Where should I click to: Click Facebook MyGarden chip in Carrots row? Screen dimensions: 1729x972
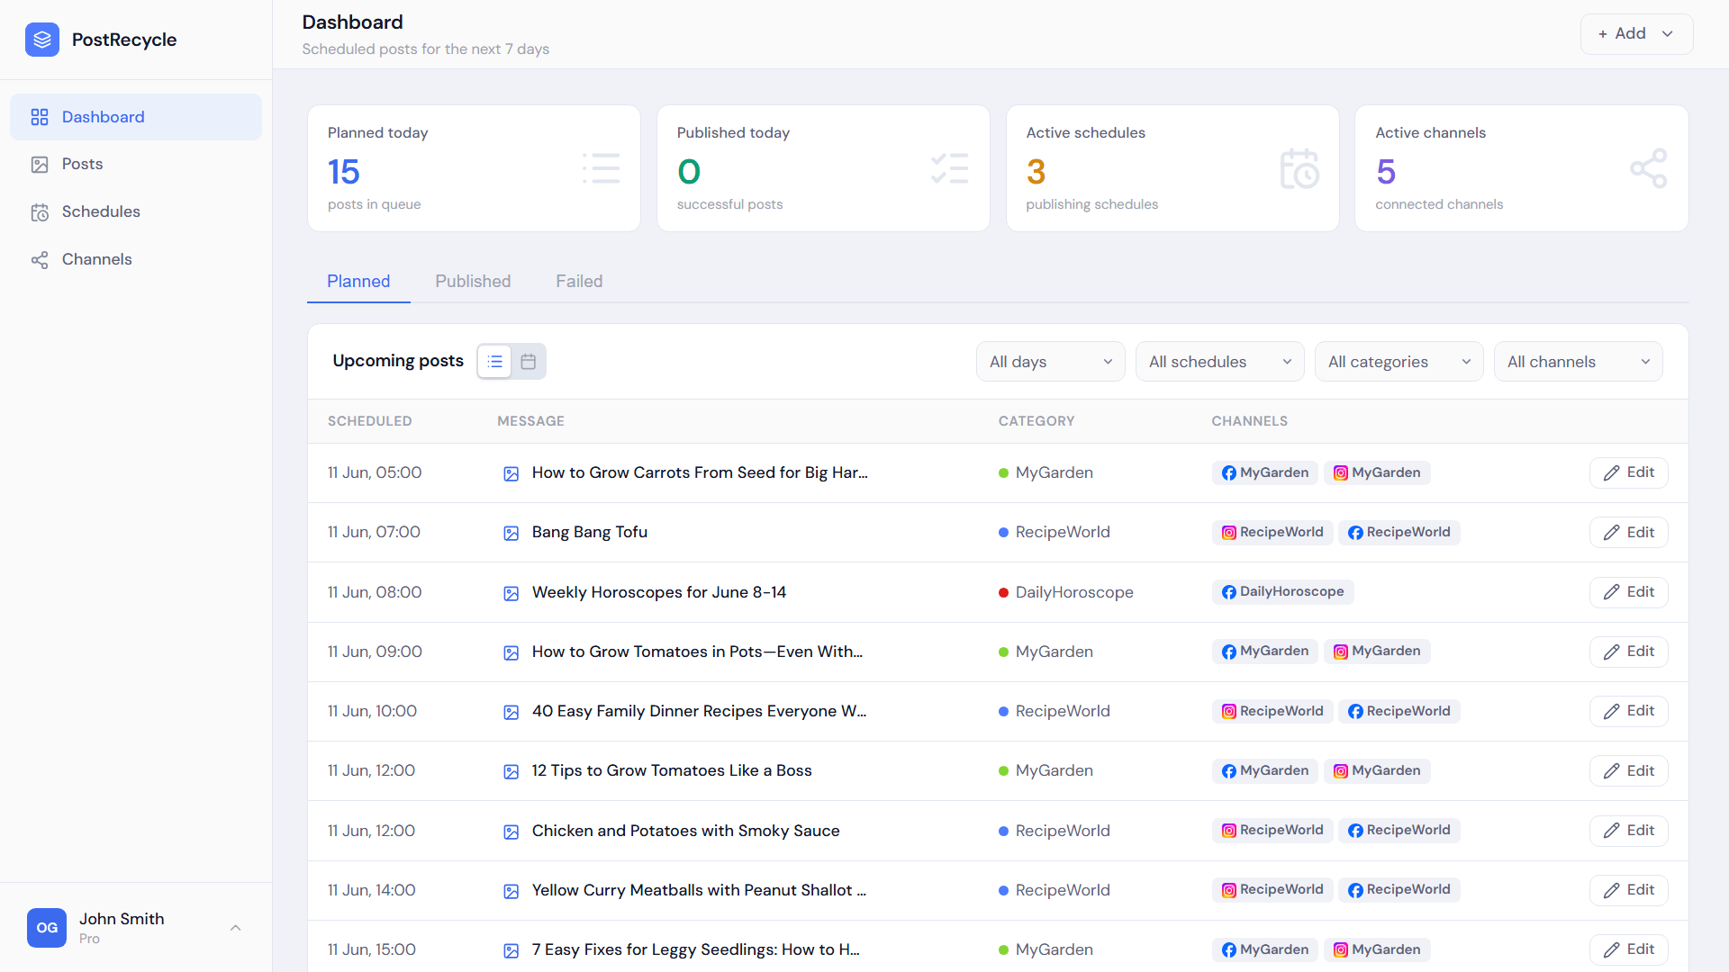(x=1264, y=472)
